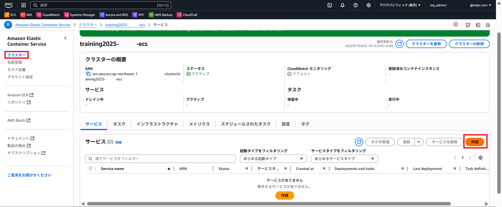Screen dimensions: 502x207
Task: Click サービスを削除 button
Action: point(444,142)
